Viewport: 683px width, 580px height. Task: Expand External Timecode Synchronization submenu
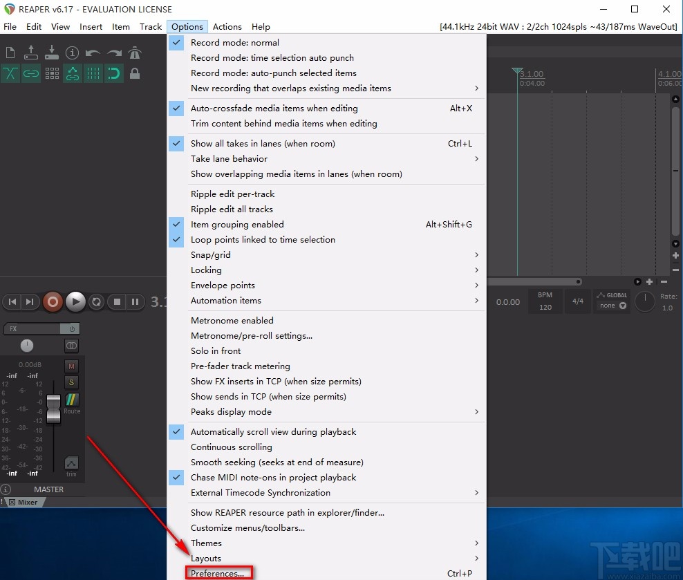pyautogui.click(x=327, y=493)
